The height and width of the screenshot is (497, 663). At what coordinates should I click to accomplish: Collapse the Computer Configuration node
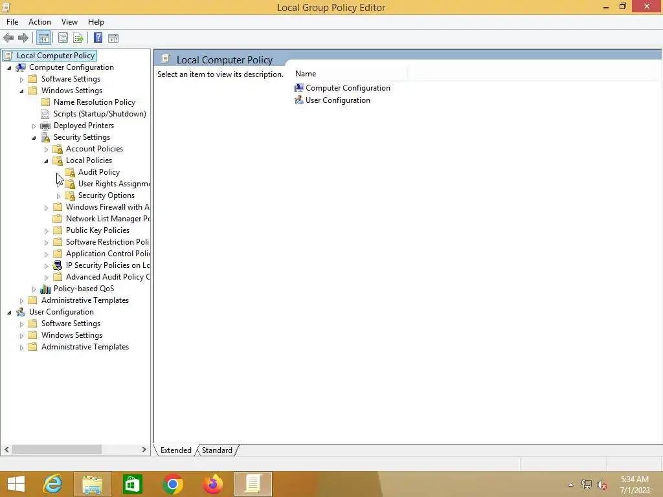click(9, 67)
